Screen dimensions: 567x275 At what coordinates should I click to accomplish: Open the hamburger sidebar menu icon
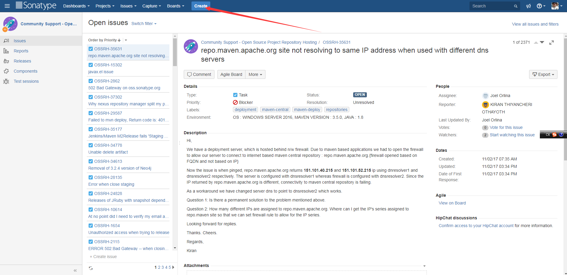(7, 6)
